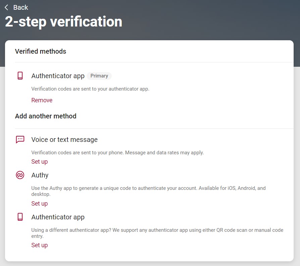Click the QR code scan description text

tap(157, 230)
